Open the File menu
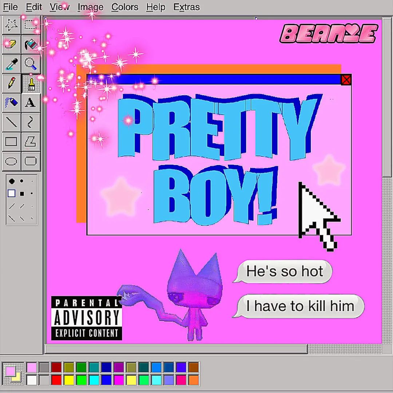This screenshot has height=393, width=393. click(x=11, y=7)
